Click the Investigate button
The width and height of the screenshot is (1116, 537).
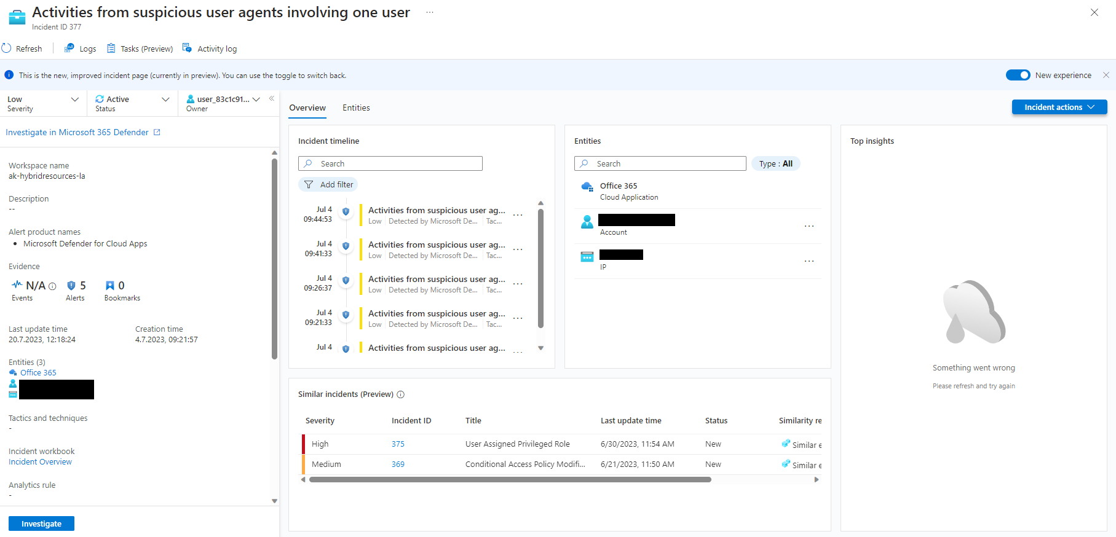click(x=41, y=523)
